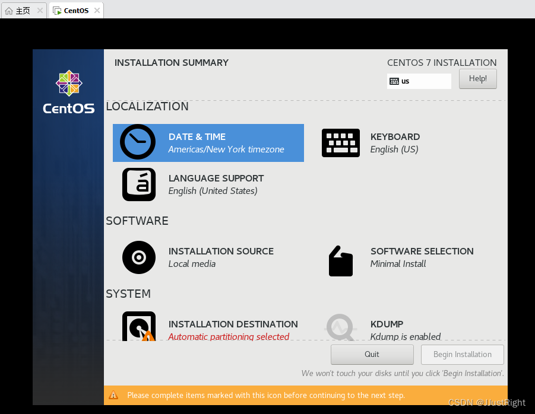Click Kdump is enabled text
535x414 pixels.
pos(406,336)
